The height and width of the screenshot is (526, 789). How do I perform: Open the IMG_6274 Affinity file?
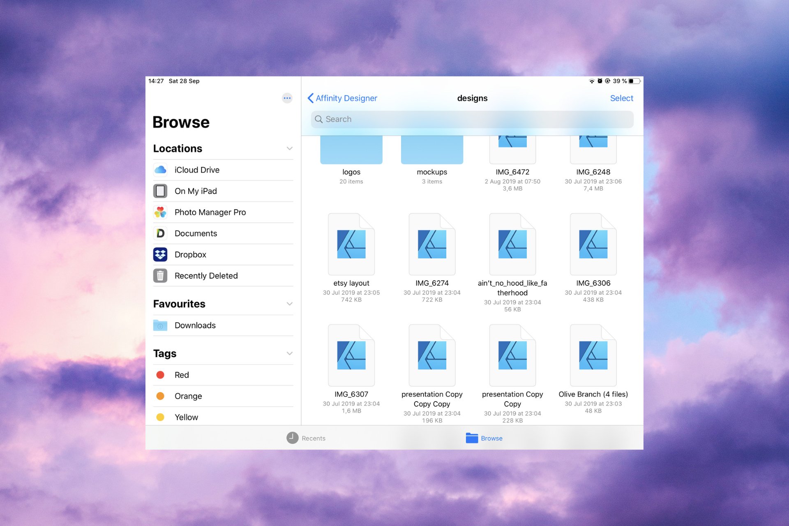click(x=432, y=244)
